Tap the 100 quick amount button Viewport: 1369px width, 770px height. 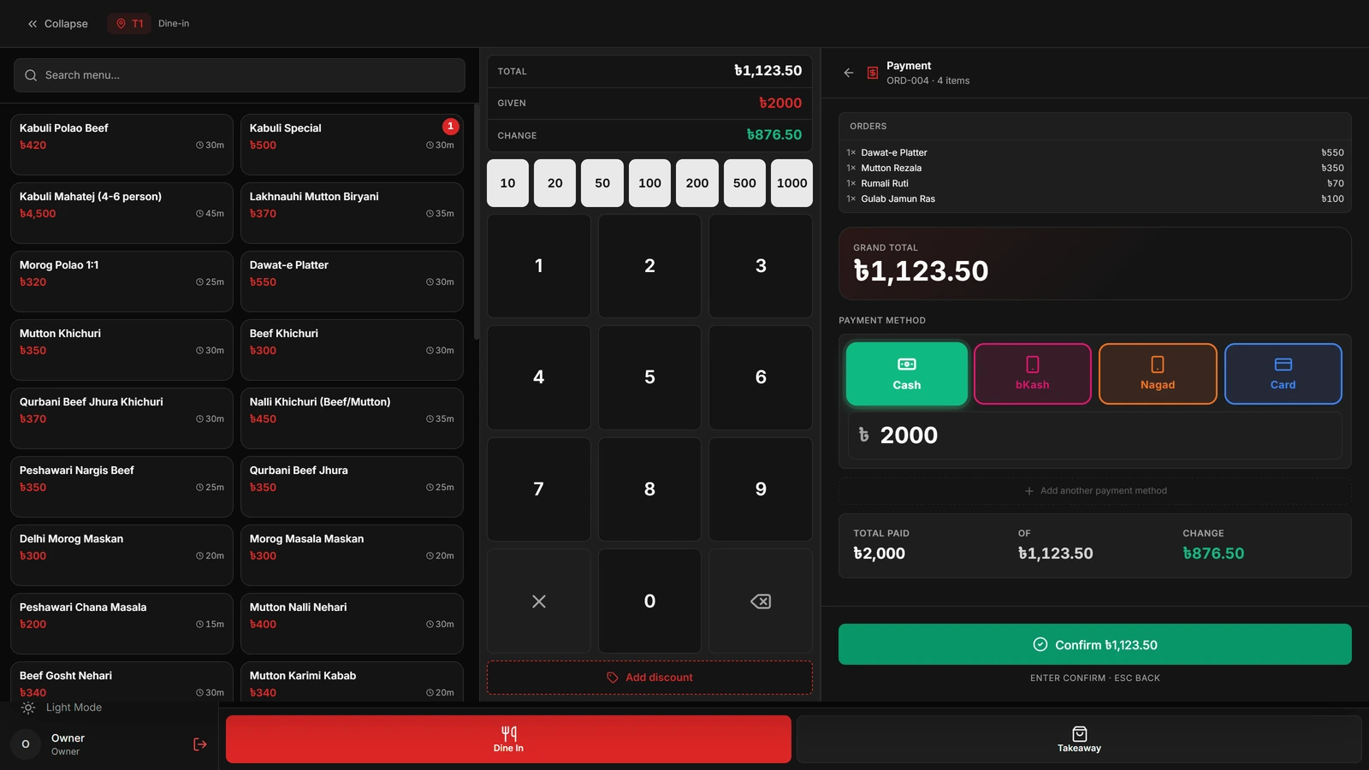[x=649, y=183]
